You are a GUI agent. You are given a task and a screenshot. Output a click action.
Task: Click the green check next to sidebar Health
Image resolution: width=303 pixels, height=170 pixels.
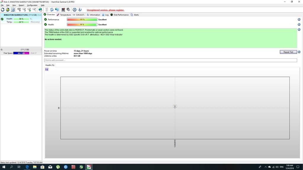(2, 19)
